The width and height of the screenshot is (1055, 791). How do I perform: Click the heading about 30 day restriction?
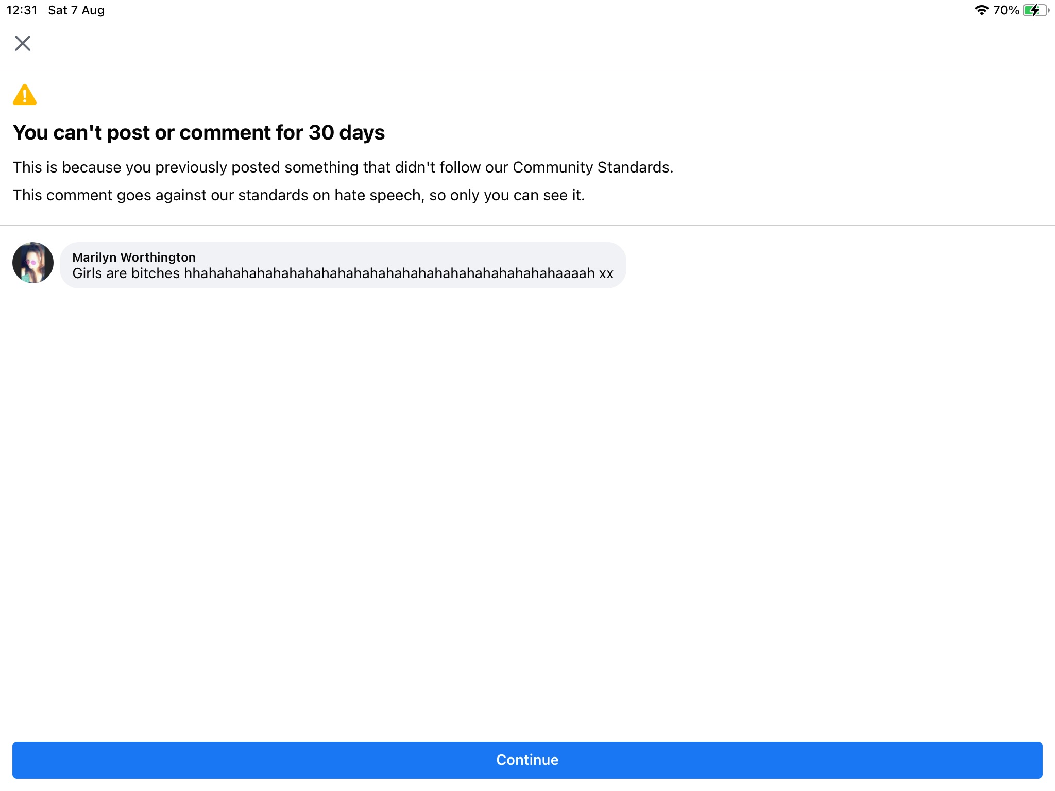pyautogui.click(x=199, y=132)
